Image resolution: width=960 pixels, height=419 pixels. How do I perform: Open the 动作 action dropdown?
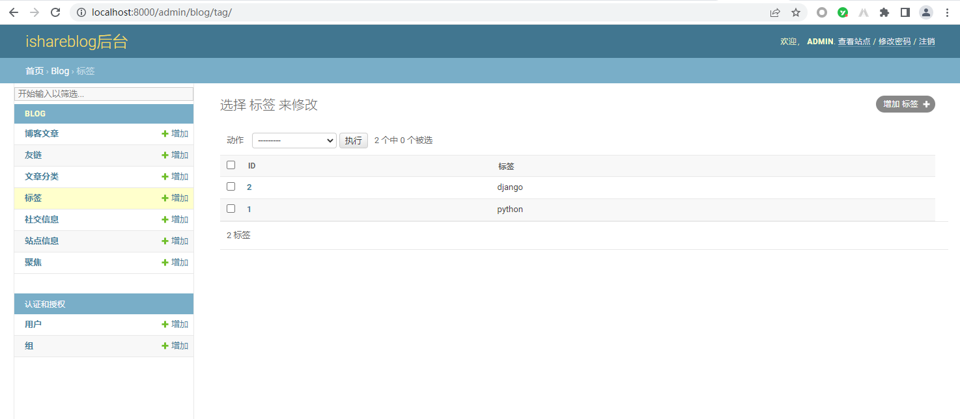pyautogui.click(x=294, y=141)
